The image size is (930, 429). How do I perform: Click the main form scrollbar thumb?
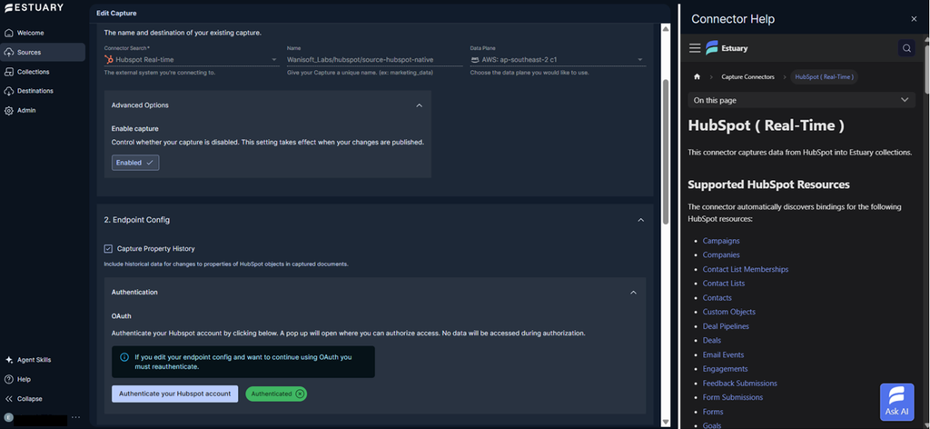coord(666,151)
